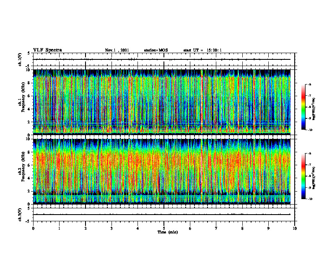Click time axis tick label "10" at bottom right
The width and height of the screenshot is (332, 256).
295,228
